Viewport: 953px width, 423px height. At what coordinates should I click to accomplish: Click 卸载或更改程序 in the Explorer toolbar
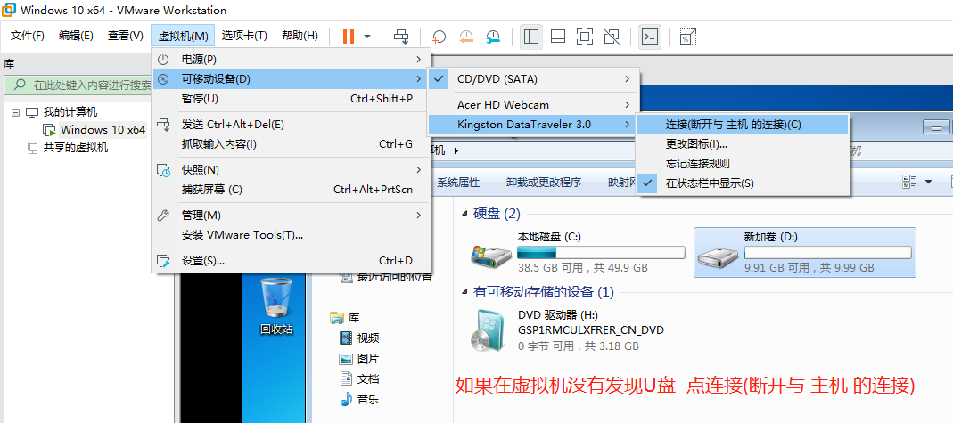(x=544, y=182)
